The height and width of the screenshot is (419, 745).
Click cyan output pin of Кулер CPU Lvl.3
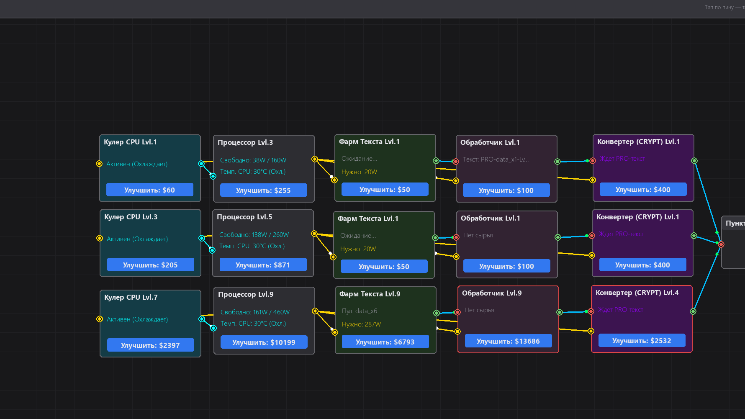[202, 238]
